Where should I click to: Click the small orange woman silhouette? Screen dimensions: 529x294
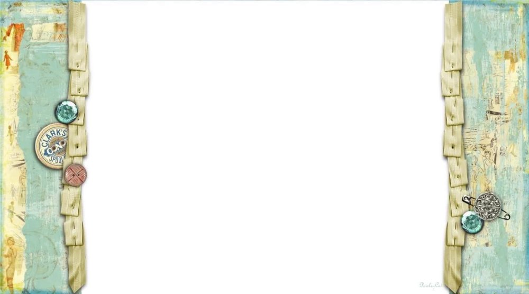coord(7,60)
